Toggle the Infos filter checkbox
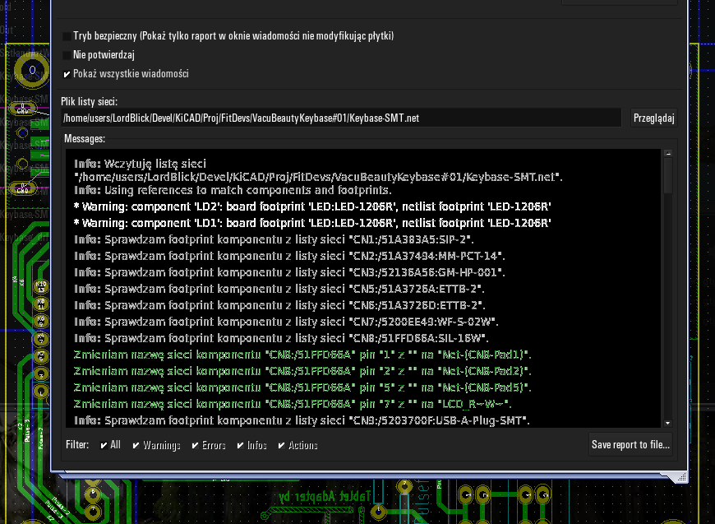Viewport: 715px width, 524px height. tap(241, 445)
